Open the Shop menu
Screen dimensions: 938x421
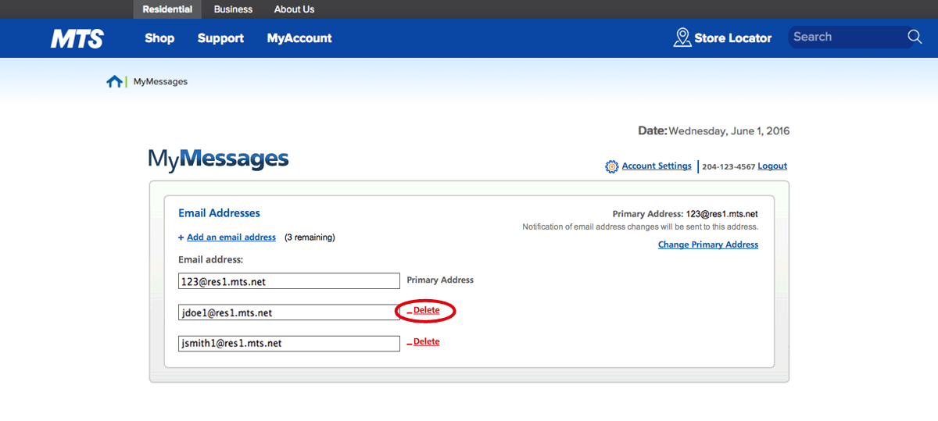coord(159,38)
